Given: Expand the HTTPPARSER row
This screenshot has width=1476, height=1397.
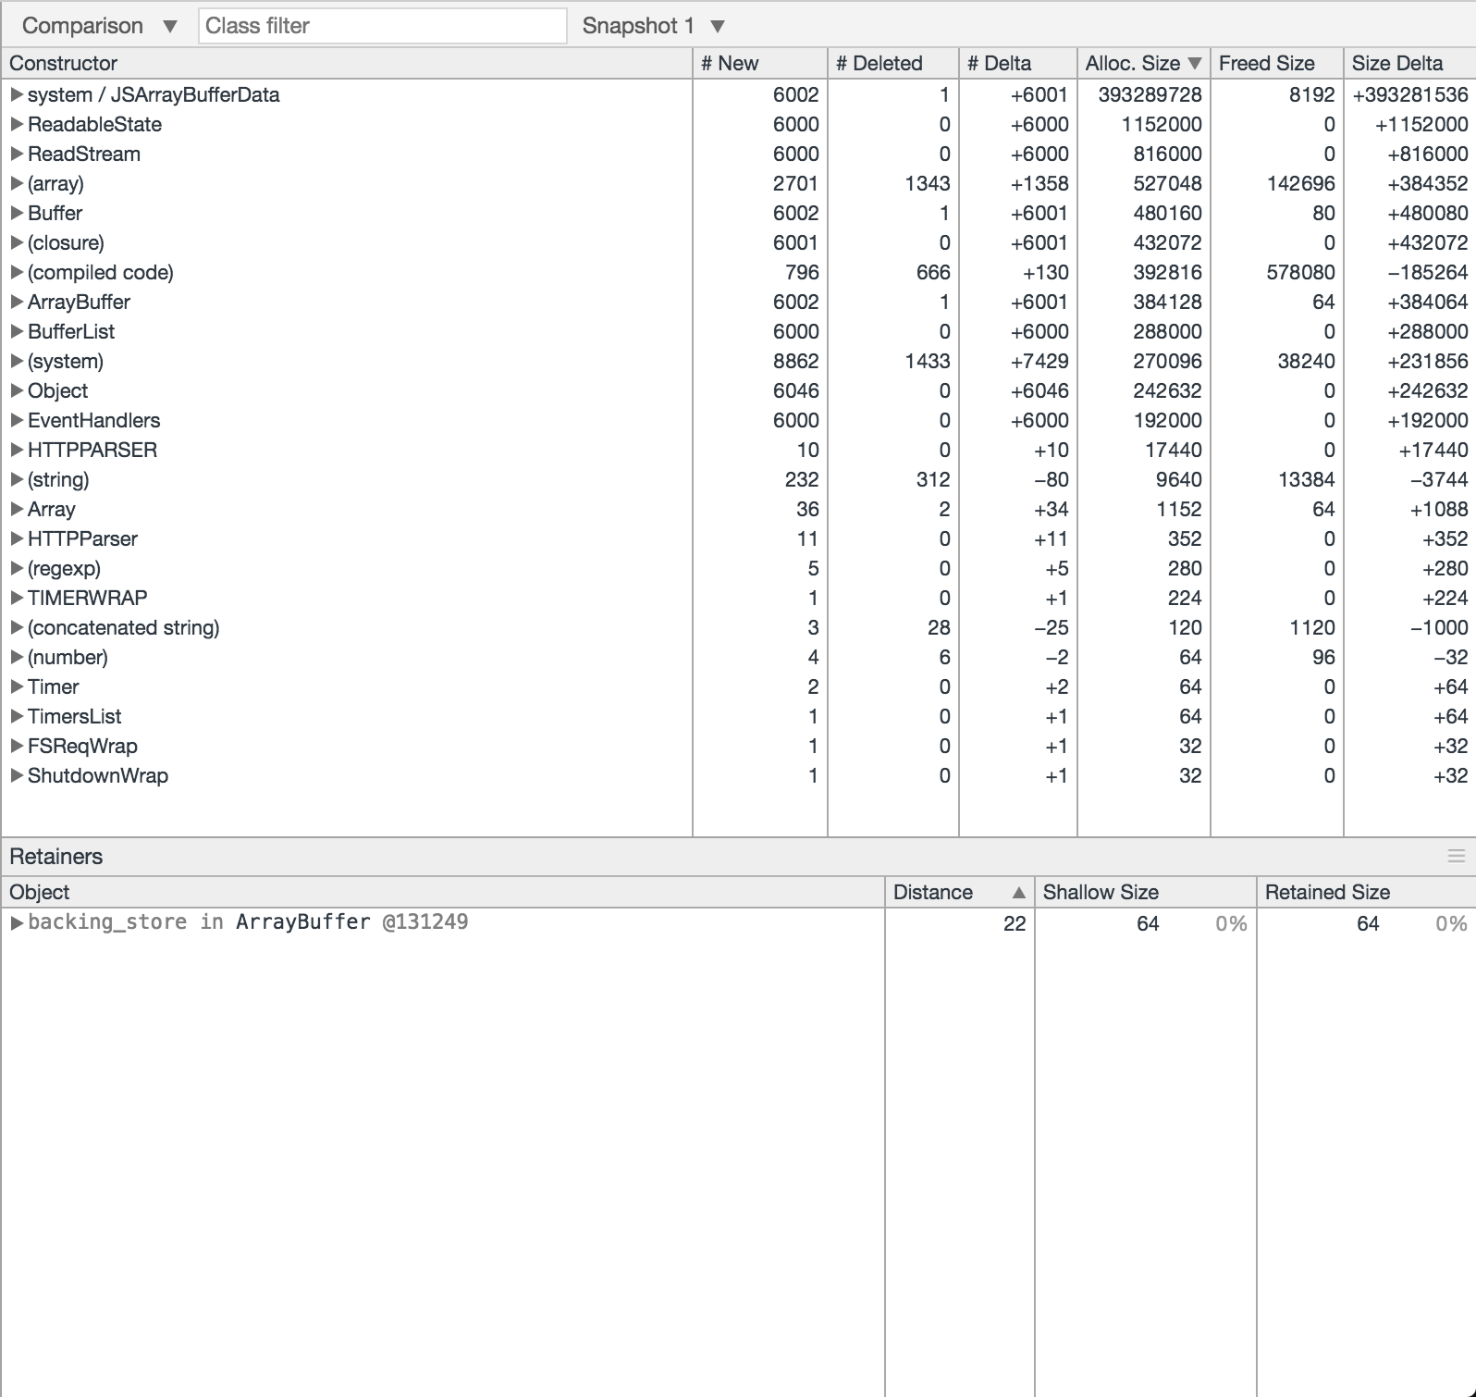Looking at the screenshot, I should point(17,450).
